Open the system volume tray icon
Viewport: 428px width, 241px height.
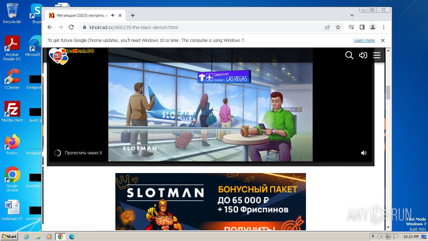click(x=380, y=237)
